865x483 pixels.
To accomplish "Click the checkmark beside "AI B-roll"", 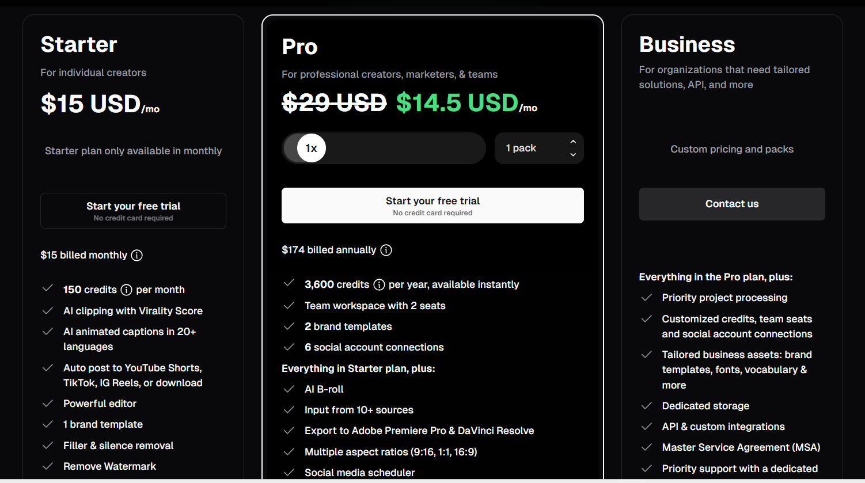I will point(289,389).
